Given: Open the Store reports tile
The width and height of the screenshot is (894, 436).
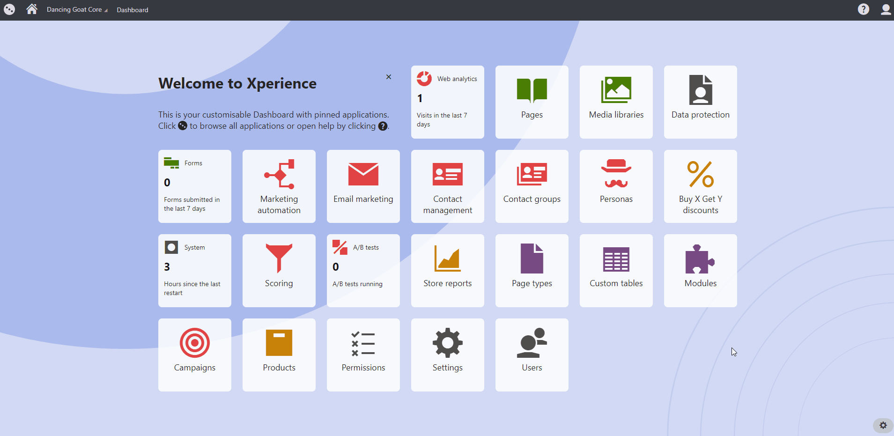Looking at the screenshot, I should (x=447, y=270).
